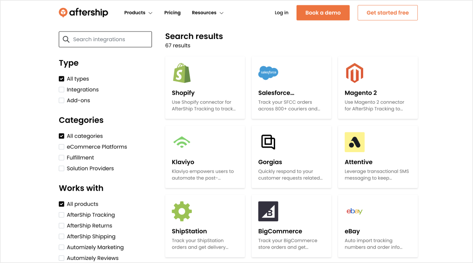Open the Salesforce integration title

276,93
